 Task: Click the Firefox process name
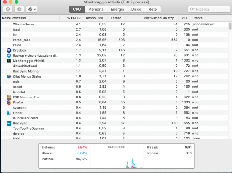[18, 102]
